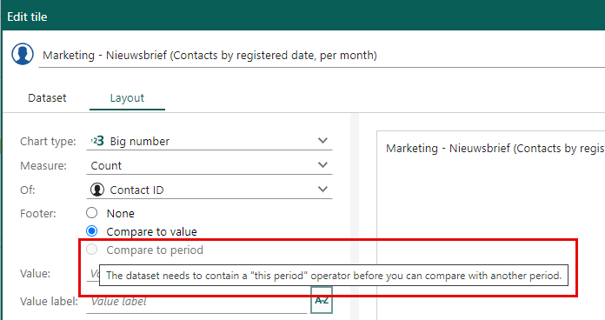Open the Big number chart type box
605x320 pixels.
click(209, 141)
